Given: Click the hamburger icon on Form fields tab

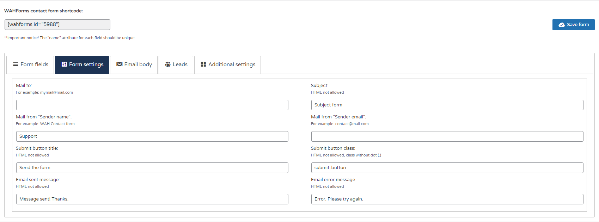Looking at the screenshot, I should [16, 64].
